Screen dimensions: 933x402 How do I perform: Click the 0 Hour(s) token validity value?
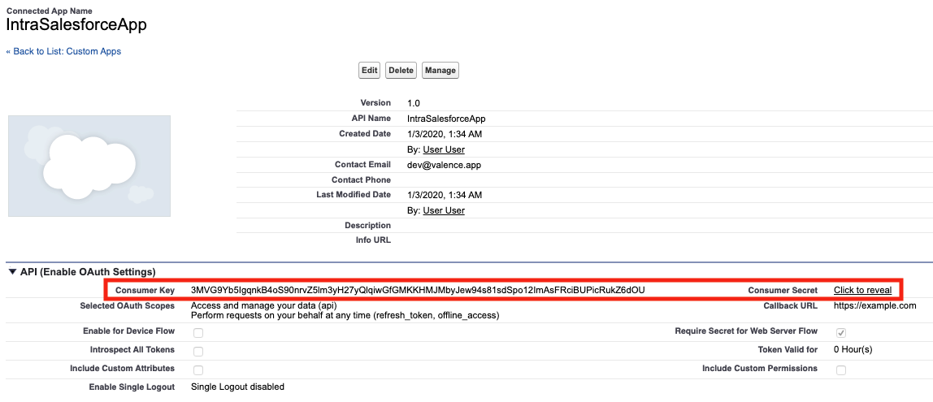[x=853, y=350]
